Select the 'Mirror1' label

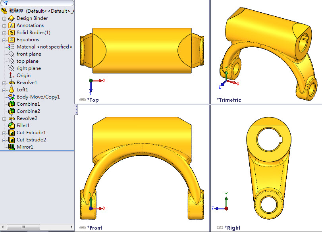tap(25, 147)
